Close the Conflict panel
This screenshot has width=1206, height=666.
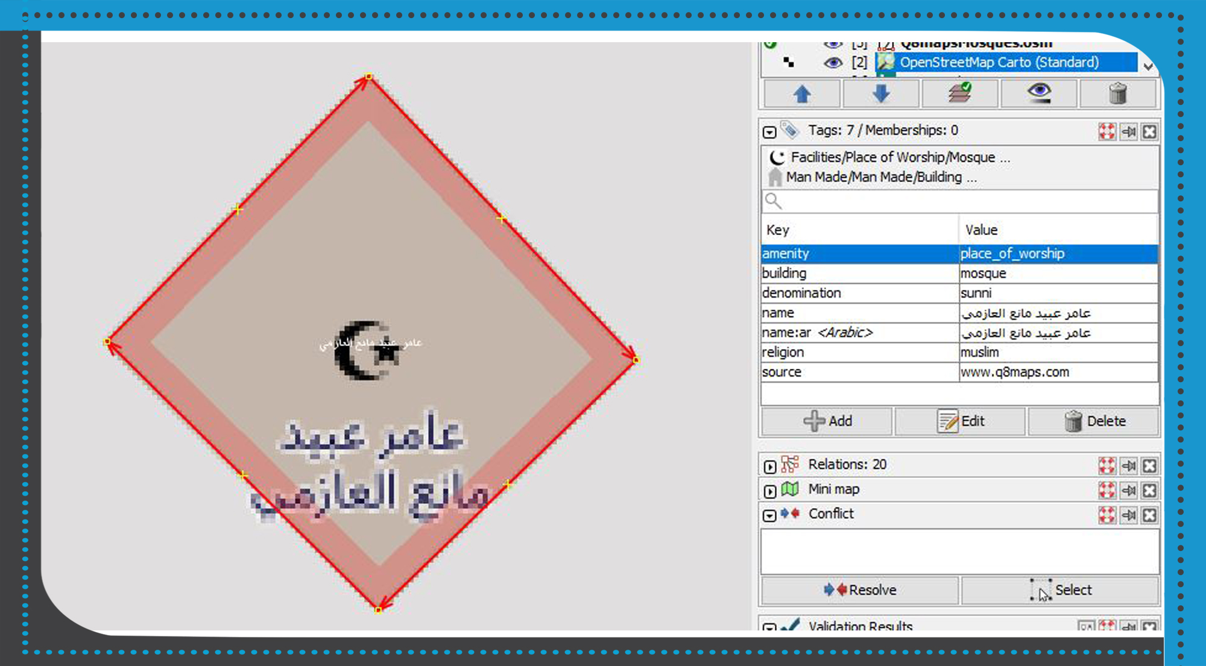point(1149,515)
